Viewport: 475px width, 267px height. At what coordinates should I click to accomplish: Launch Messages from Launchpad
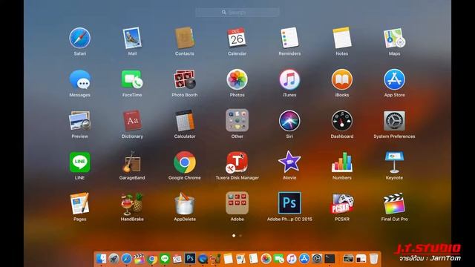(x=79, y=79)
